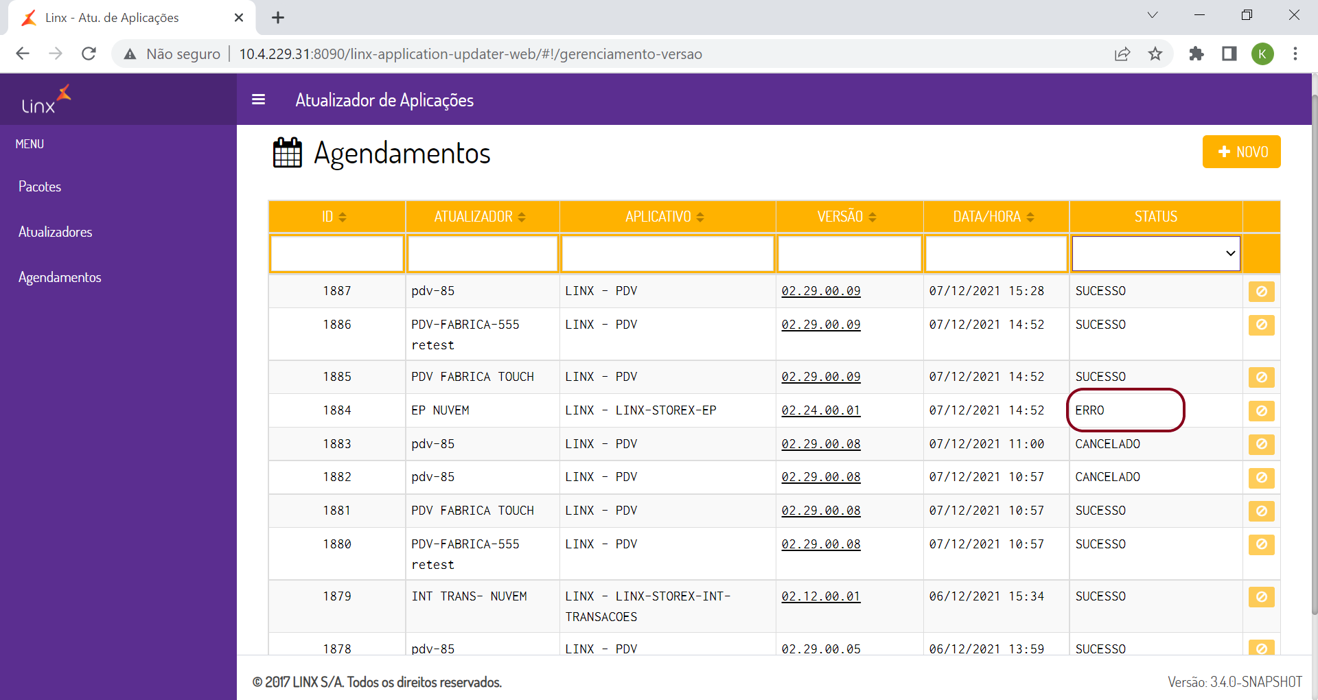Open Agendamentos in the side menu
Viewport: 1318px width, 700px height.
point(60,277)
